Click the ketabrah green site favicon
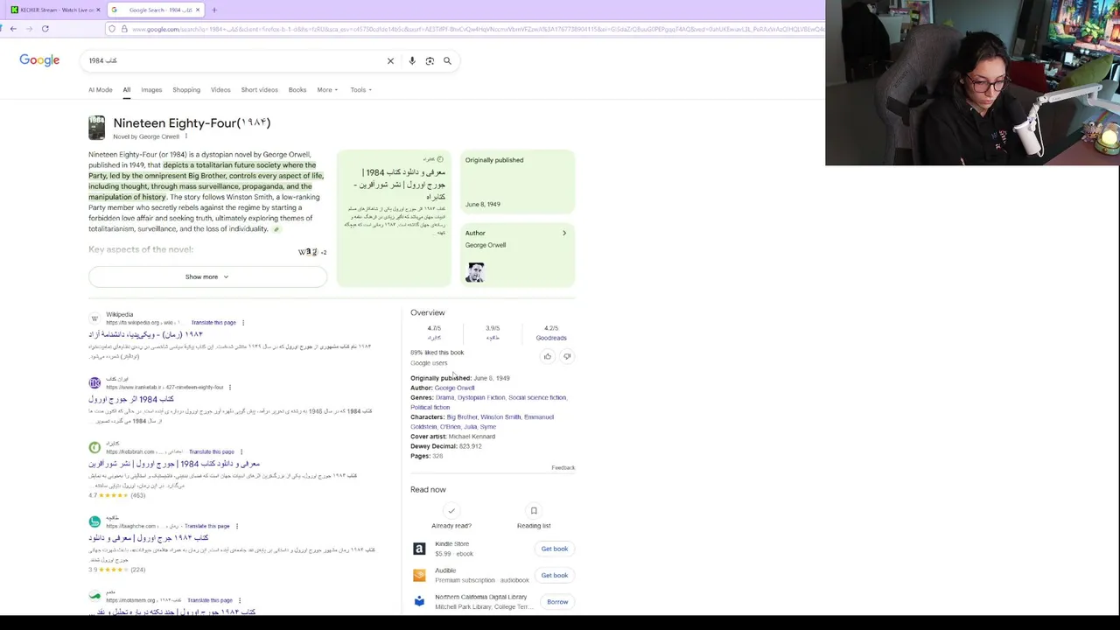 94,447
